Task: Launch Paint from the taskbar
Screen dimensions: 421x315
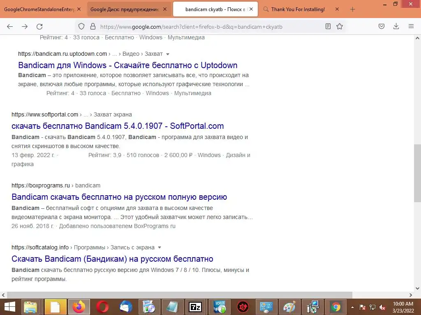Action: pyautogui.click(x=289, y=307)
